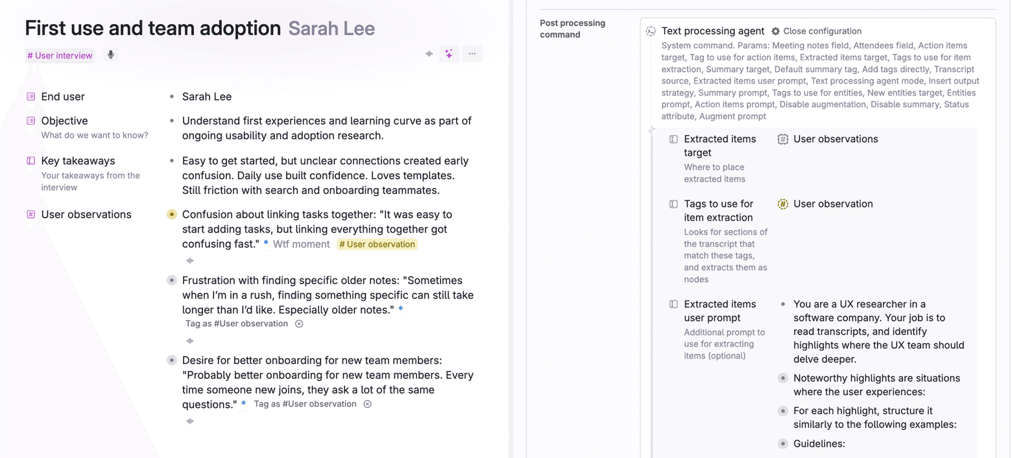Click the Extracted items user prompt field icon

pyautogui.click(x=673, y=304)
